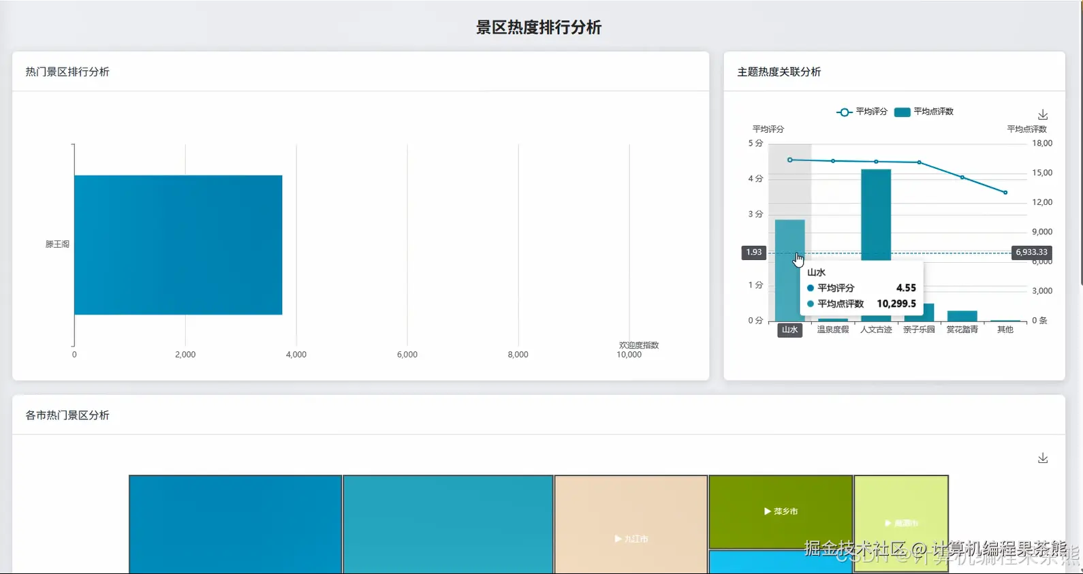
Task: Open the light green treemap block
Action: pos(901,523)
